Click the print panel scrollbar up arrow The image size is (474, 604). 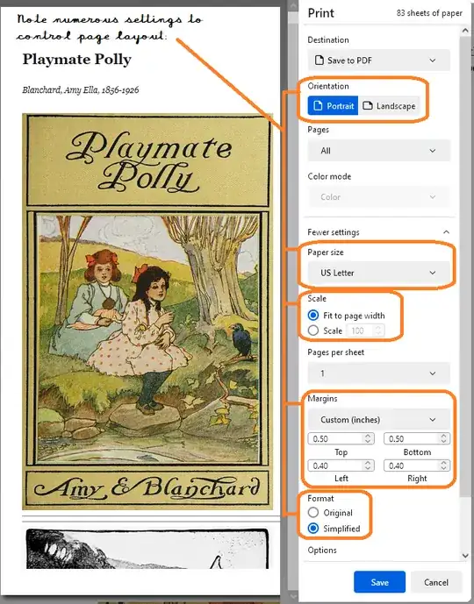pos(465,31)
